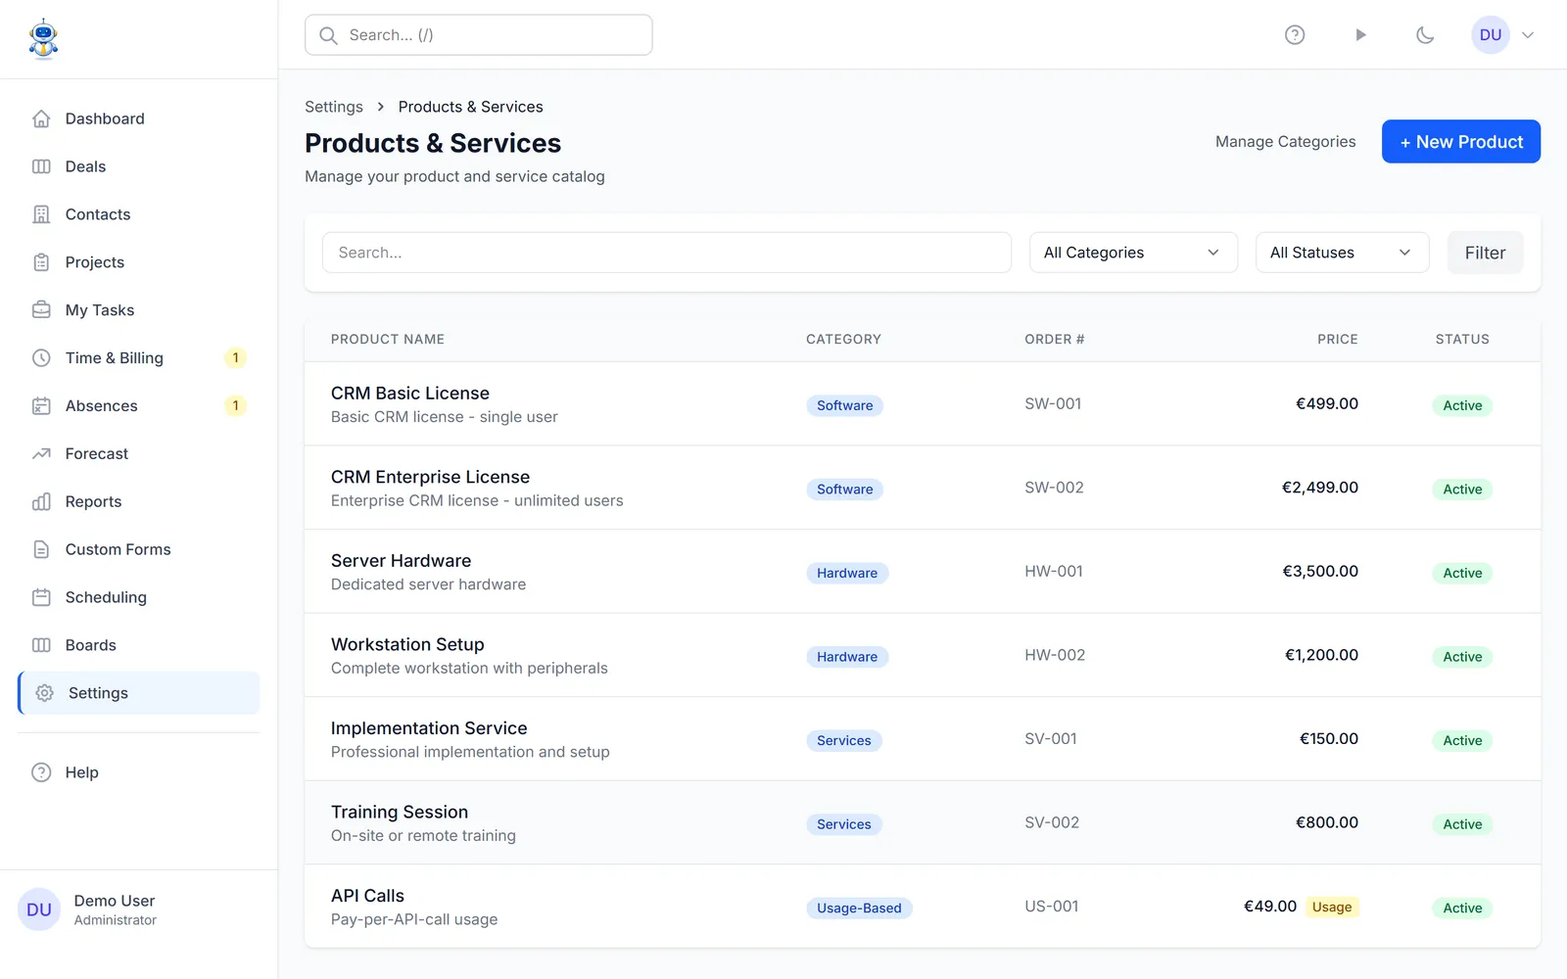Click the Help question mark icon in sidebar

point(41,772)
